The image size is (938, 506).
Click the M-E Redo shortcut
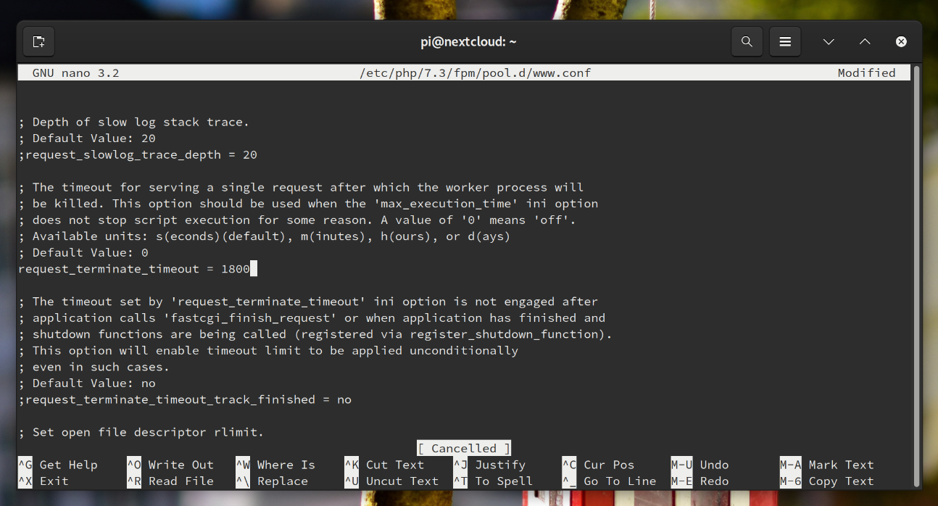point(700,481)
